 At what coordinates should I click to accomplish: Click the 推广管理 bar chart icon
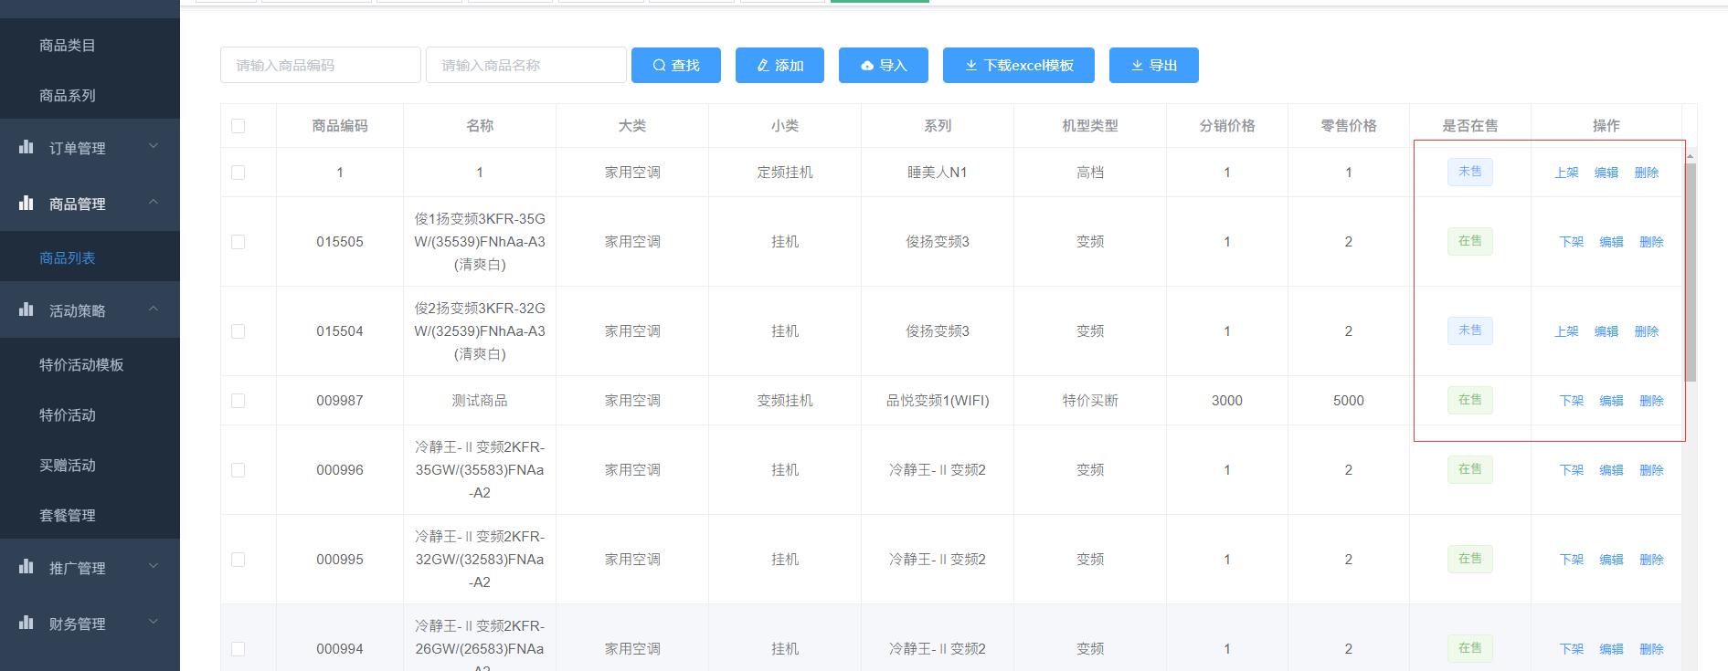tap(27, 567)
